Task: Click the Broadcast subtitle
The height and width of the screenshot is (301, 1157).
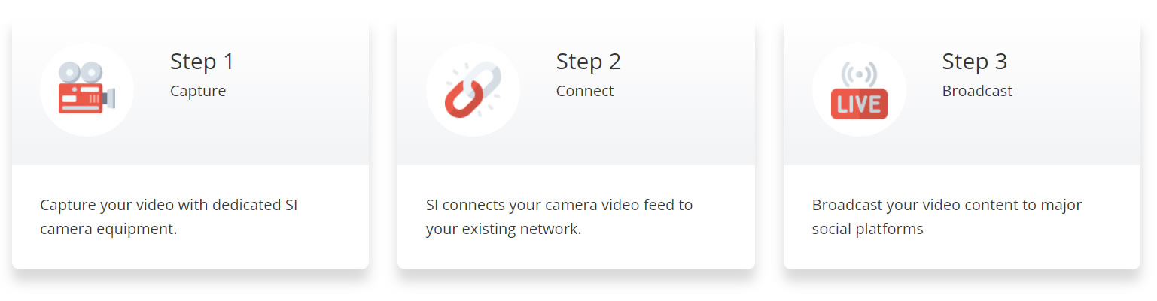Action: coord(977,91)
